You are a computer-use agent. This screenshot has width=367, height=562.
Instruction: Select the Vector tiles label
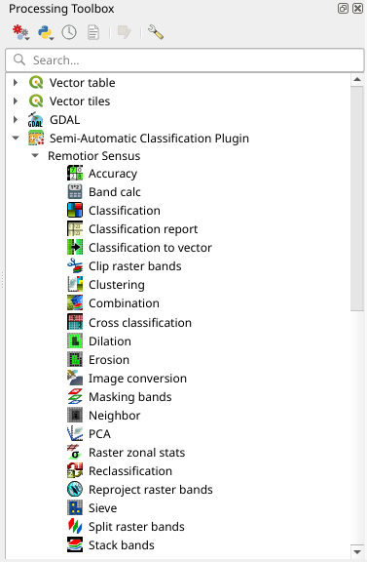pyautogui.click(x=80, y=101)
